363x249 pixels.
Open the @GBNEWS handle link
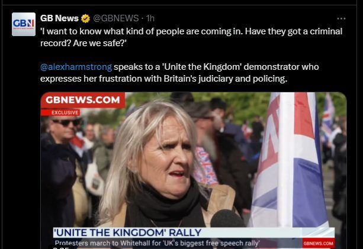pyautogui.click(x=115, y=18)
